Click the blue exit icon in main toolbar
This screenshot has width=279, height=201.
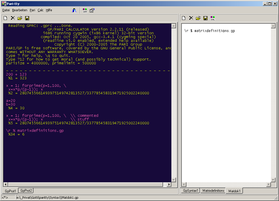[x=74, y=10]
